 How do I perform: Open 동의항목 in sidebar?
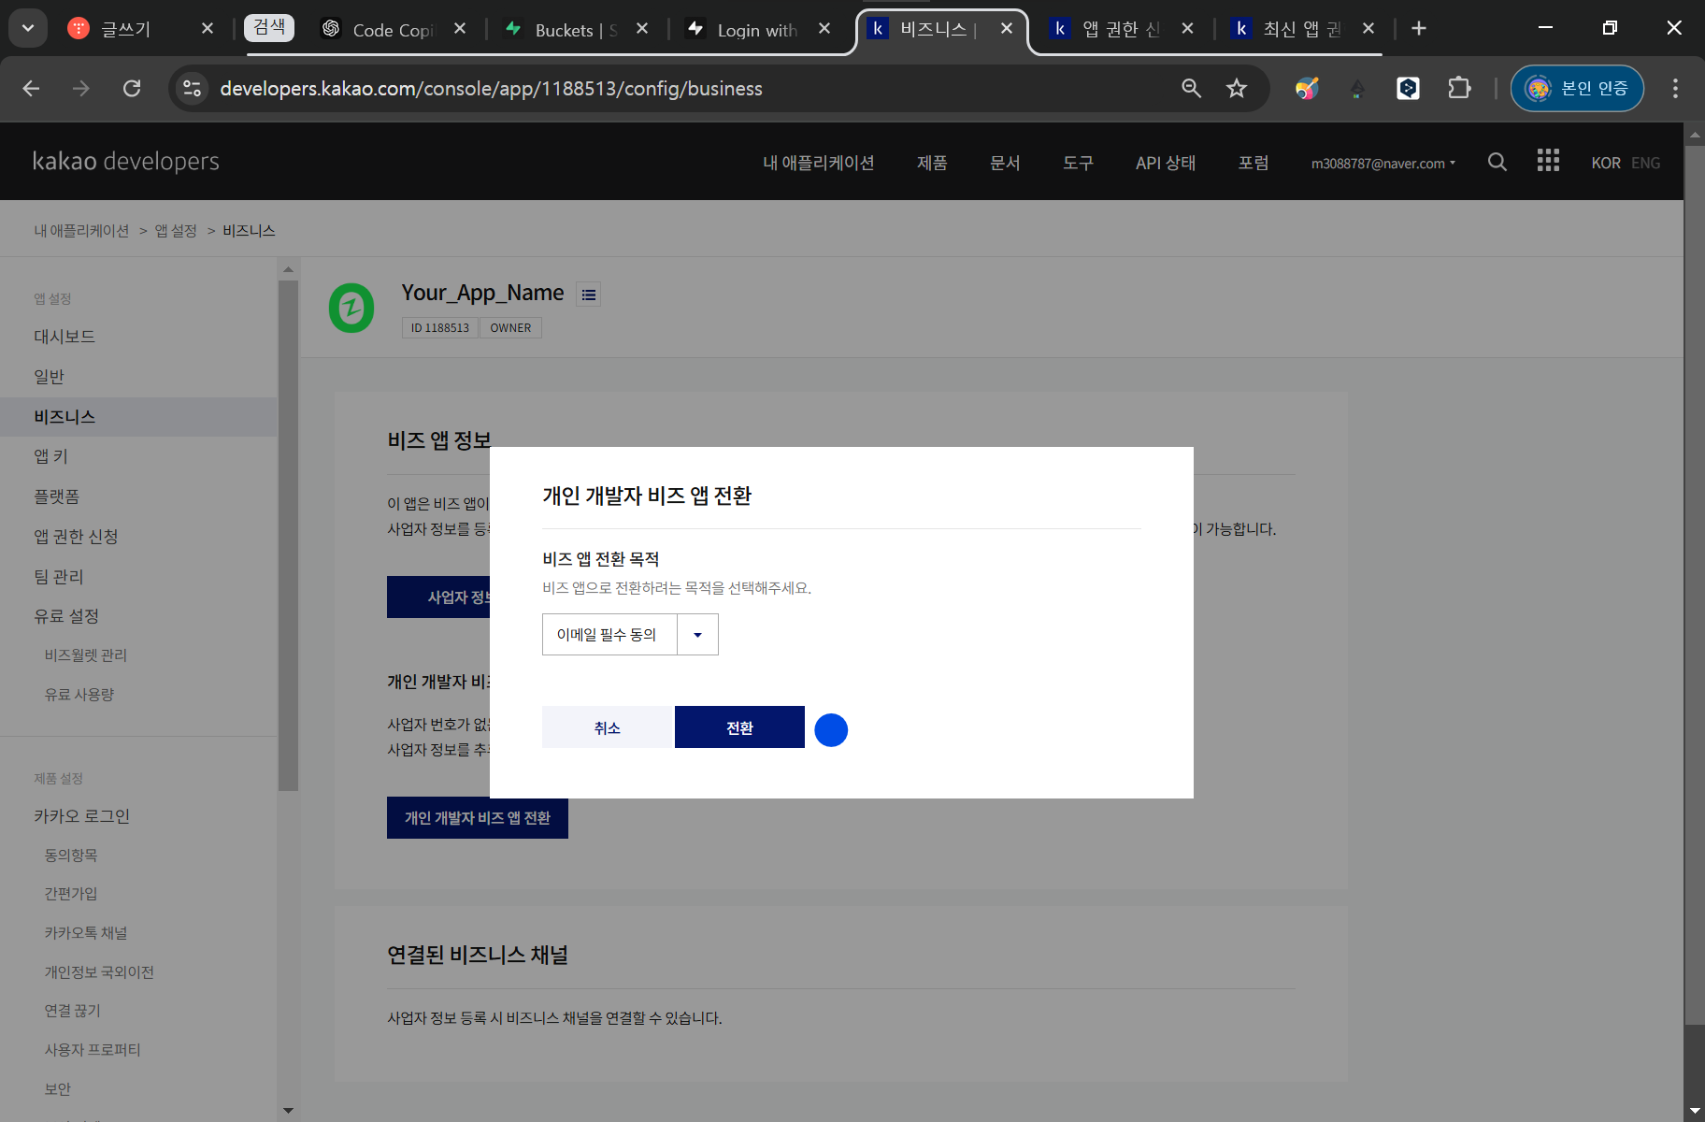(x=71, y=856)
